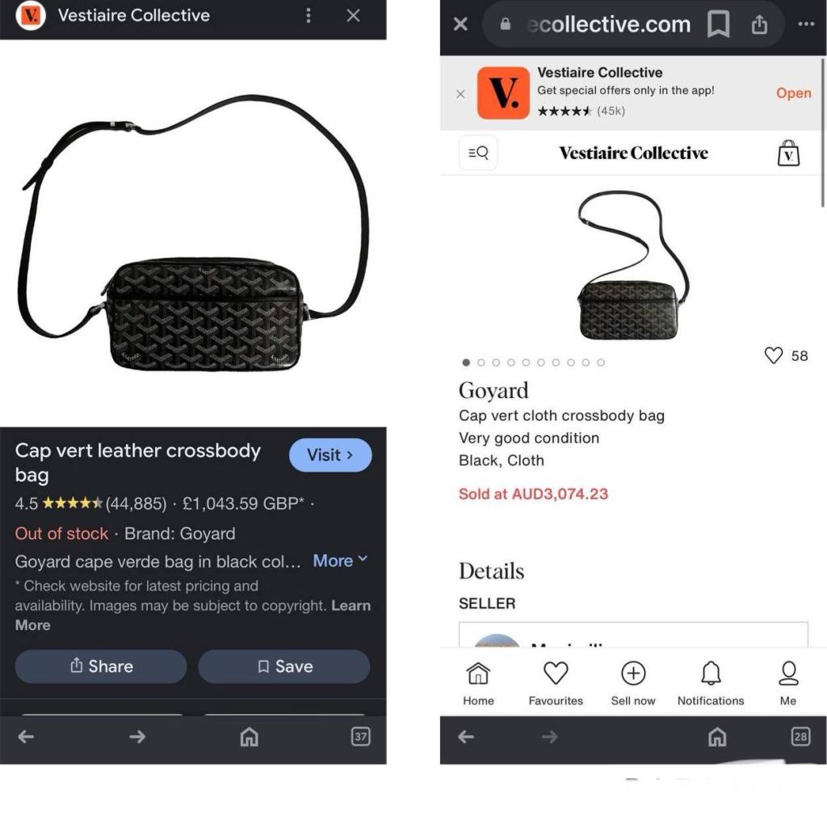Open the search menu icon beside the site logo
Image resolution: width=827 pixels, height=827 pixels.
point(478,153)
